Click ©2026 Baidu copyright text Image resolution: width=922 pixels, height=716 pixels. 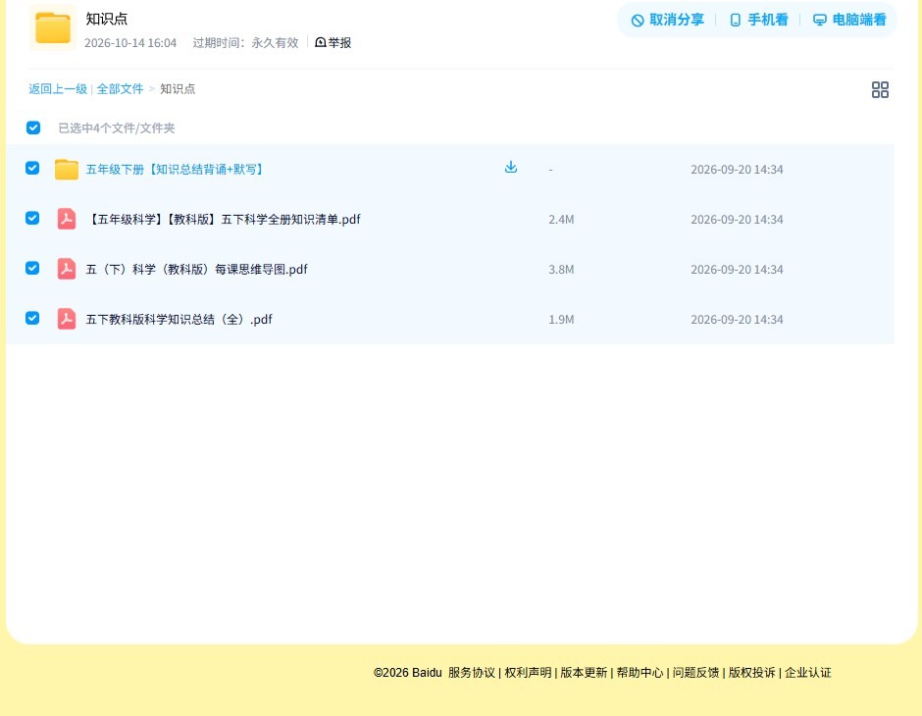click(407, 673)
